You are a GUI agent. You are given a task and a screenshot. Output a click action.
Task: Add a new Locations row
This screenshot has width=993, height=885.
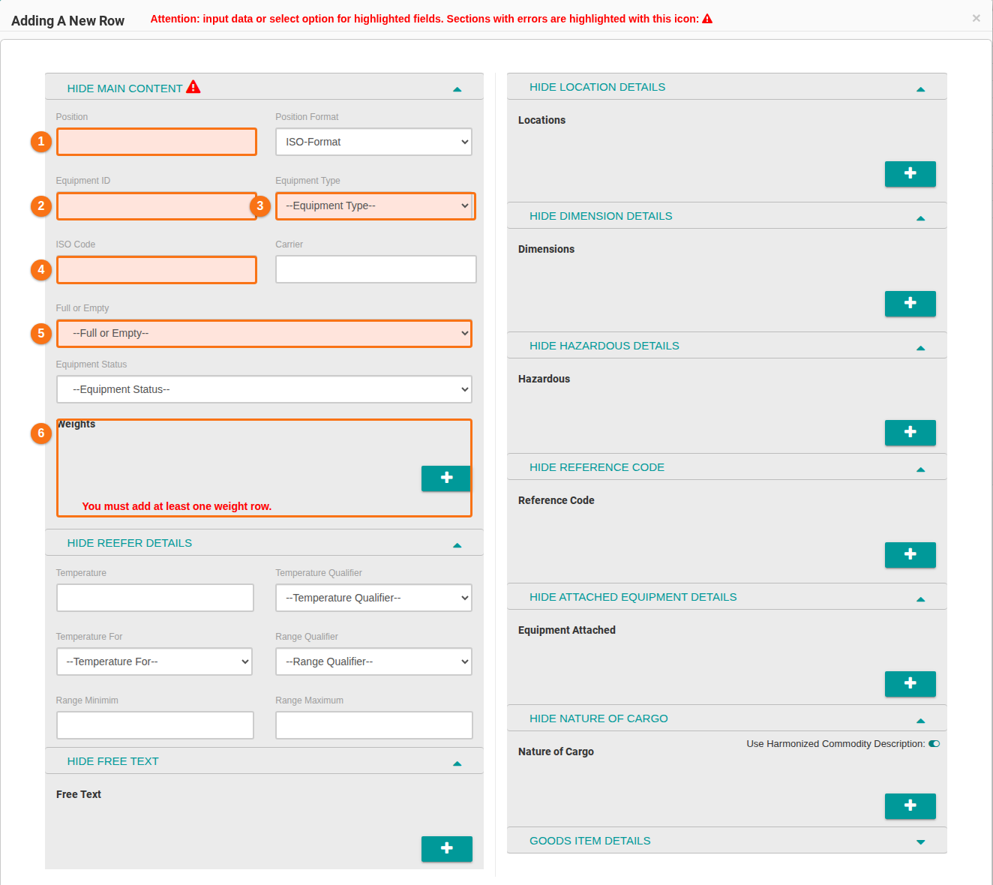pyautogui.click(x=910, y=174)
